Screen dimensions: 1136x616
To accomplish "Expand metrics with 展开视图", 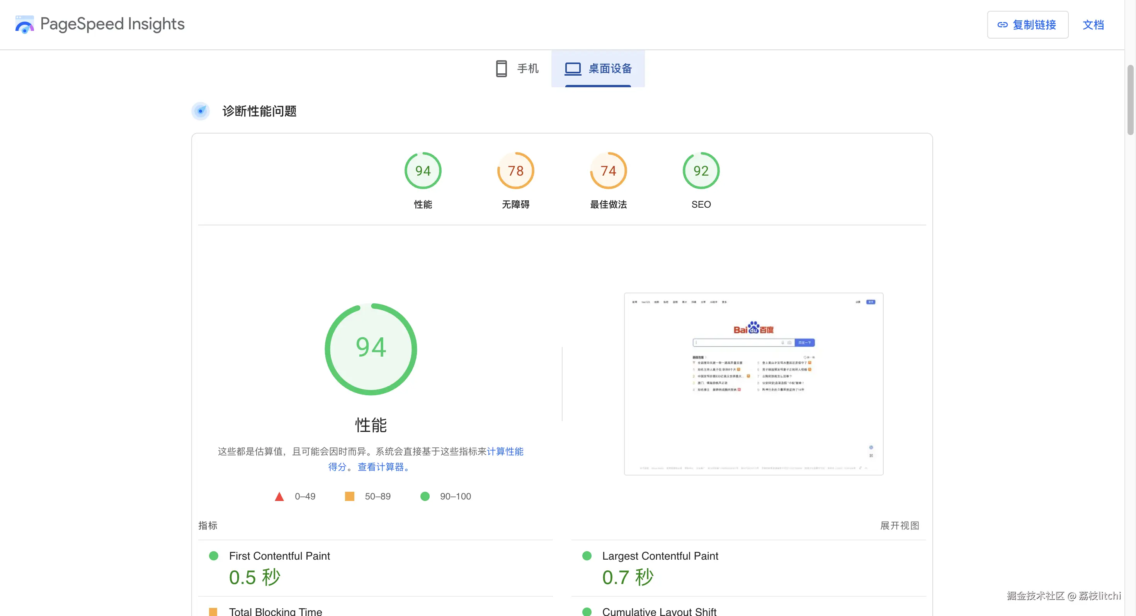I will click(x=900, y=525).
